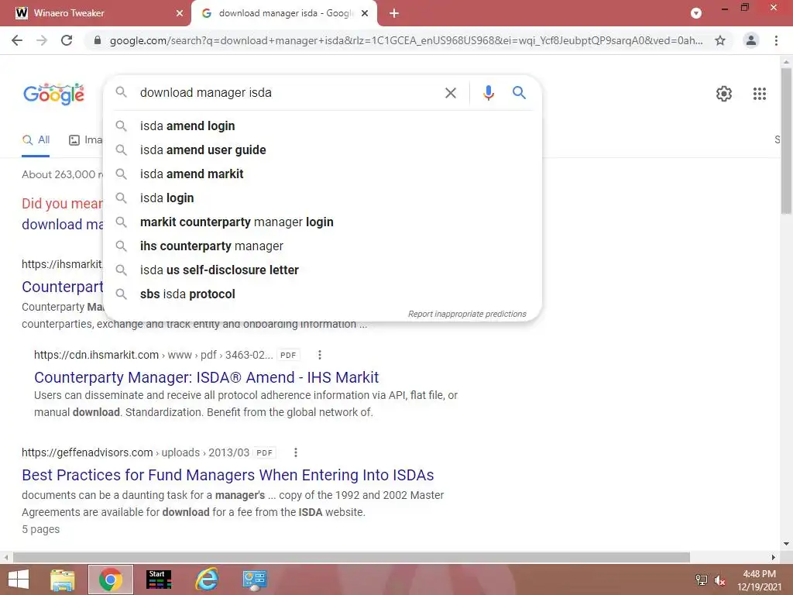Close the Winaero Tweaker tab
Viewport: 793px width, 595px height.
pos(180,13)
